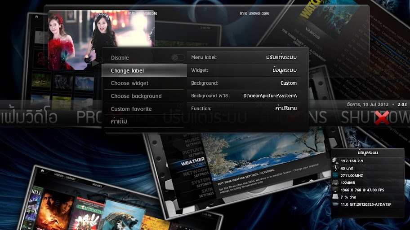This screenshot has width=410, height=230.
Task: Click the Background value Custom
Action: point(289,83)
